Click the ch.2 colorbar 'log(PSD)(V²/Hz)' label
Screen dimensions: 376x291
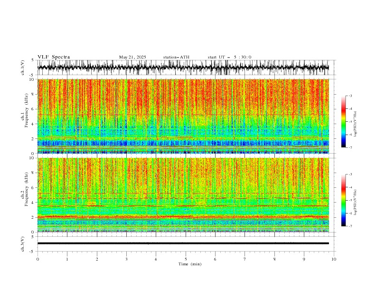pos(355,202)
